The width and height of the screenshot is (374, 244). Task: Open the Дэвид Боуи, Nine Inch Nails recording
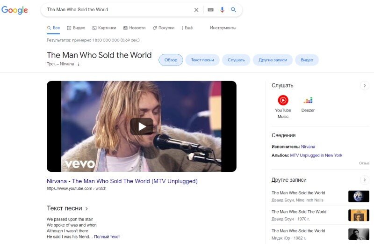pos(320,196)
